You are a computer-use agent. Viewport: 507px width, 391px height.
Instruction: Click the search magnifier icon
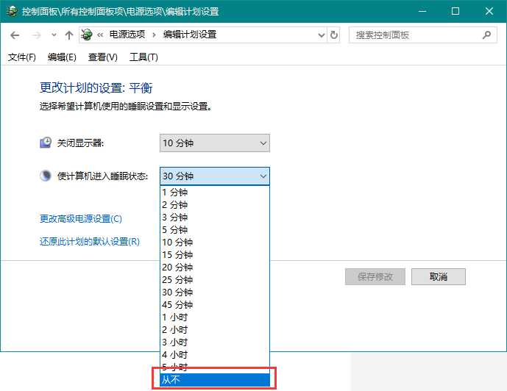[486, 35]
